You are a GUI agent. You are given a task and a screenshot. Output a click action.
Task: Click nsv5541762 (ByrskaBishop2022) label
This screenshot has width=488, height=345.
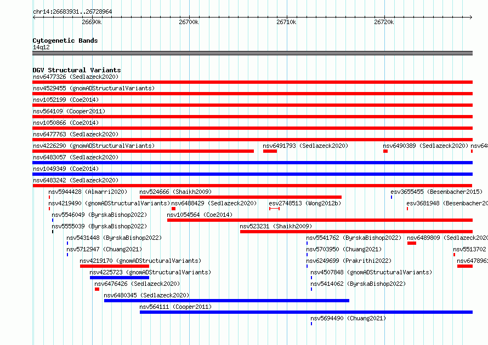click(x=354, y=238)
